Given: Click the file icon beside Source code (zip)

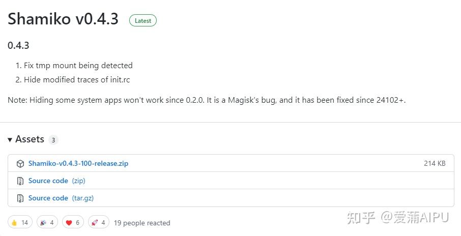Looking at the screenshot, I should [x=20, y=181].
